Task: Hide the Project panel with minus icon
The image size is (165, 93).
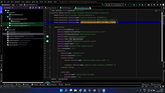Action: [x=42, y=8]
